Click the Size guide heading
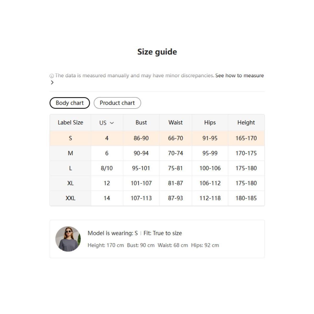314x314 pixels. (x=157, y=52)
